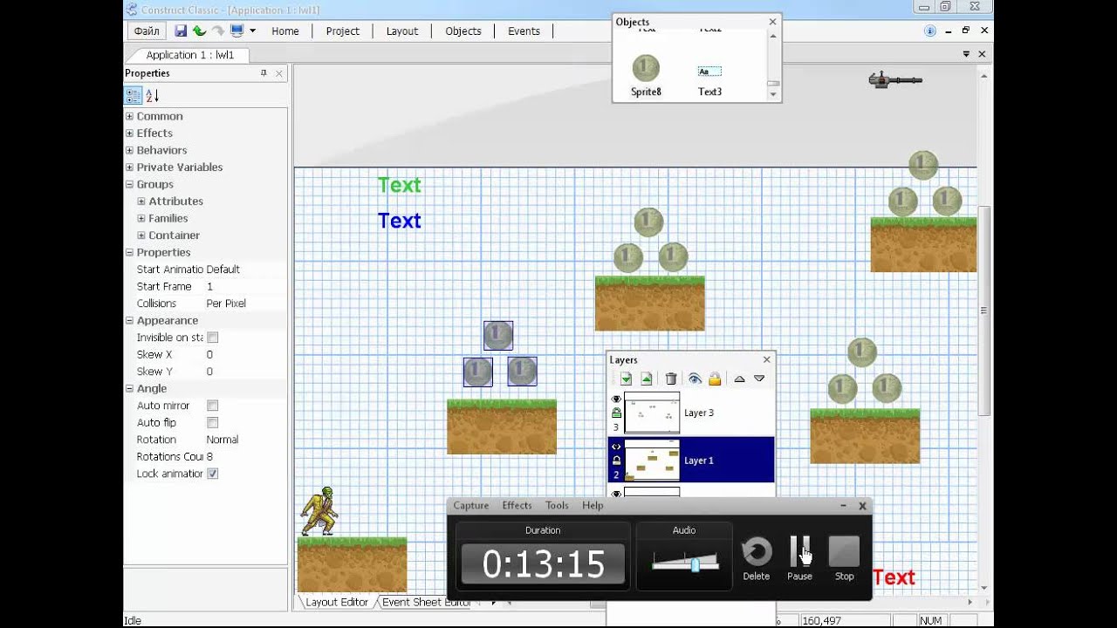This screenshot has height=628, width=1117.
Task: Open the Layout ribbon tab
Action: click(x=402, y=31)
